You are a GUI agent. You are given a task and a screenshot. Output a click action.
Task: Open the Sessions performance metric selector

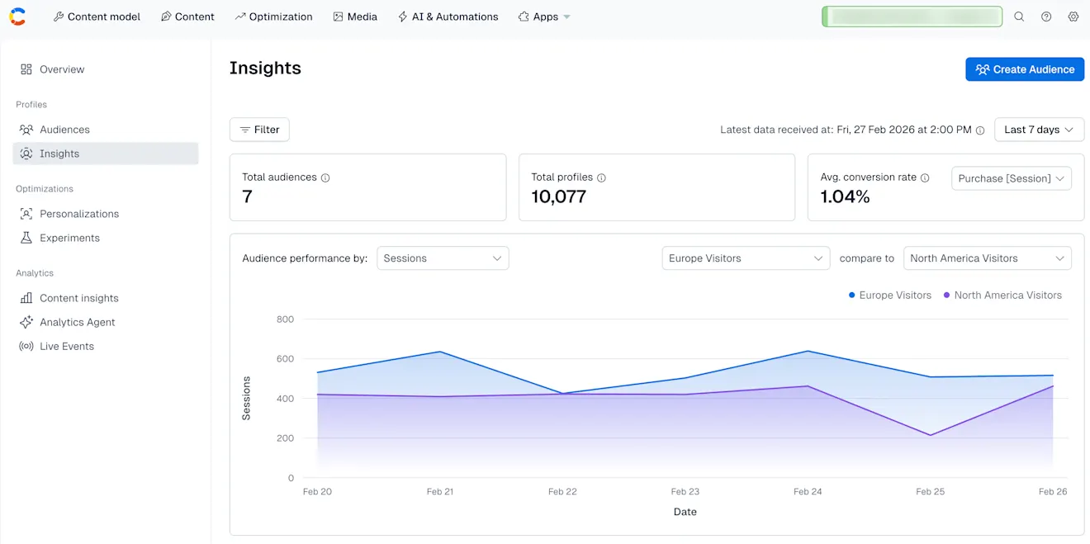pos(443,258)
